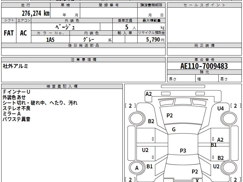Click the P3 mark on the roof
The width and height of the screenshot is (243, 182).
183,150
